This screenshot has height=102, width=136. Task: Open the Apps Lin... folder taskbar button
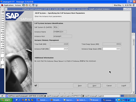(x=69, y=100)
